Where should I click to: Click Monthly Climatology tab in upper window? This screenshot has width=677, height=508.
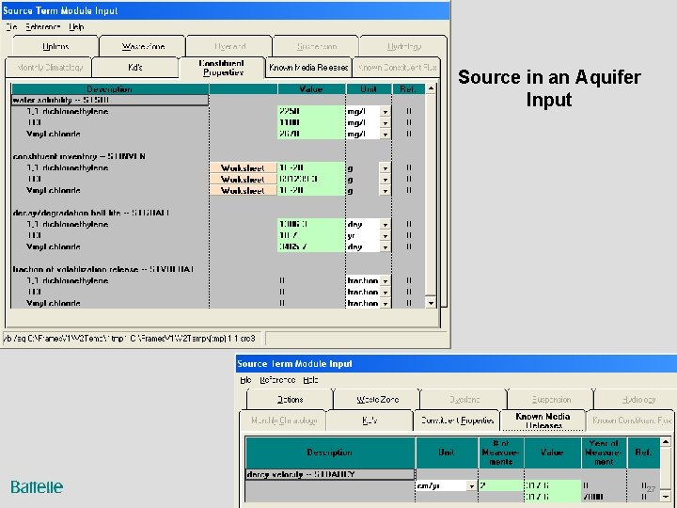49,68
